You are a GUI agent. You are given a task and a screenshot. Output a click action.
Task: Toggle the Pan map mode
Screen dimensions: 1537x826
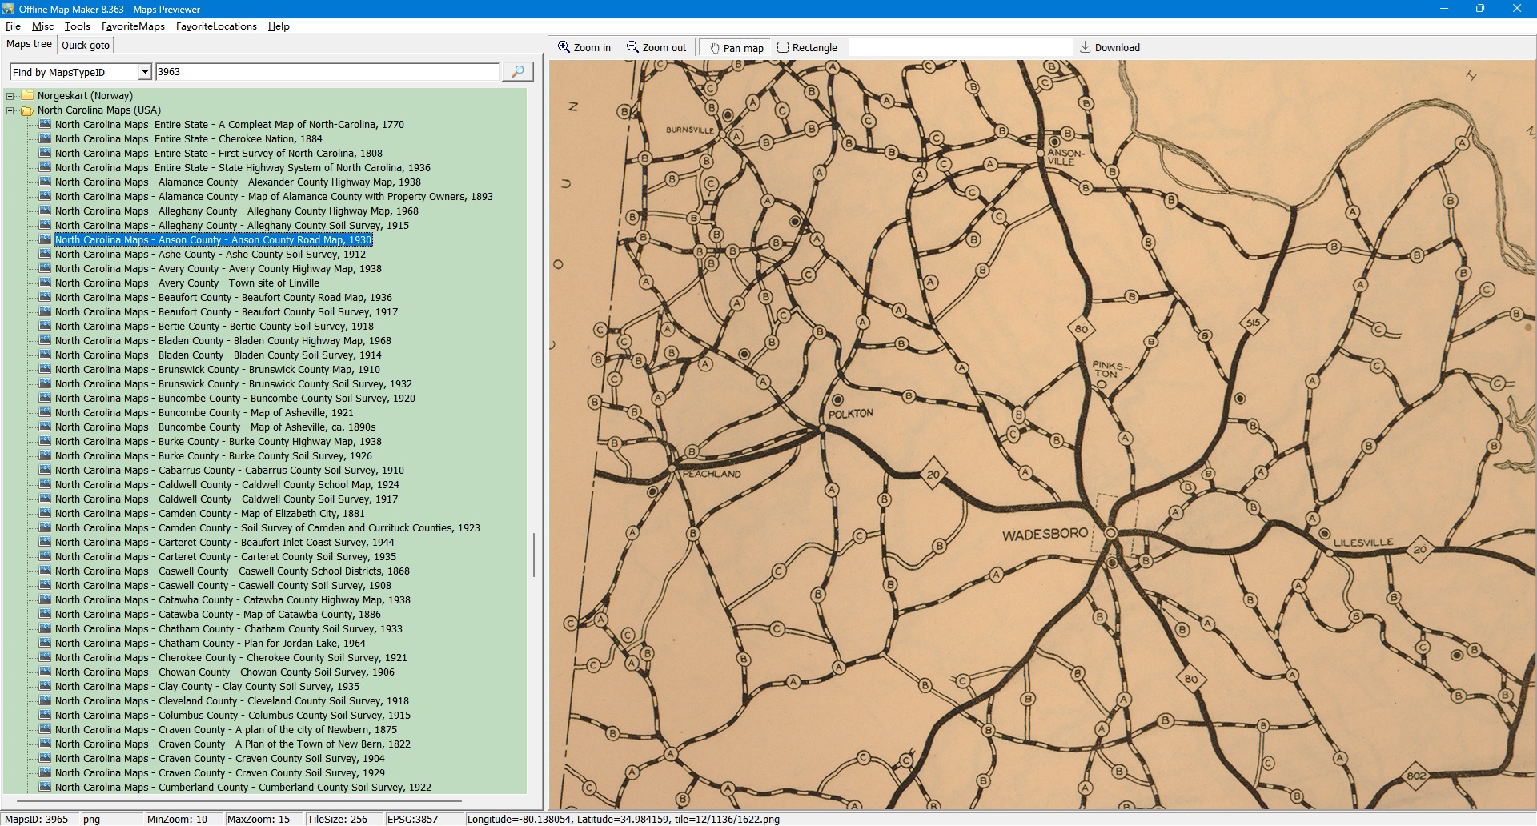[735, 48]
